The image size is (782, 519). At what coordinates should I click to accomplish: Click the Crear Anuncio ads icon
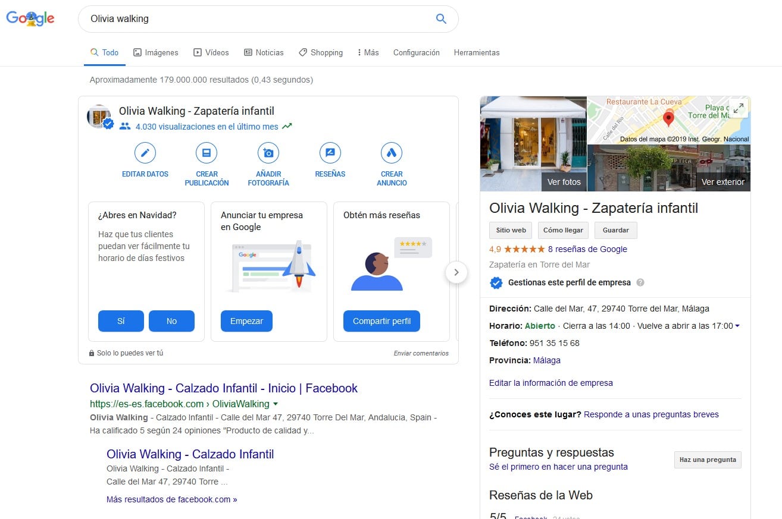click(x=392, y=153)
